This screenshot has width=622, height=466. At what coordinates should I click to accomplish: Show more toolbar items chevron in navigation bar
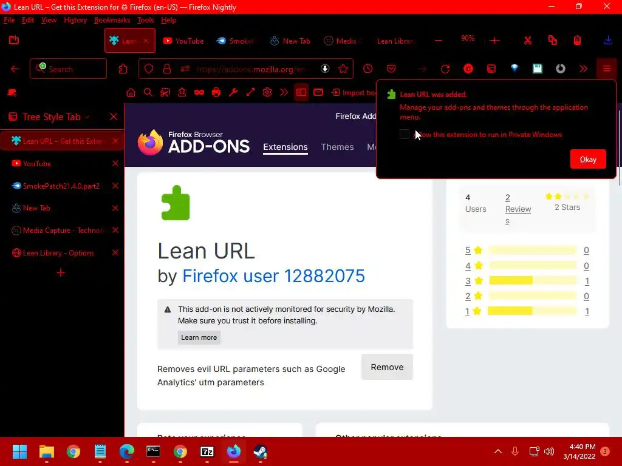pyautogui.click(x=584, y=69)
